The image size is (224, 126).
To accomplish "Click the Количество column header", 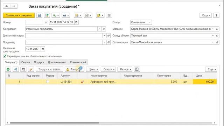I will coord(167,76).
